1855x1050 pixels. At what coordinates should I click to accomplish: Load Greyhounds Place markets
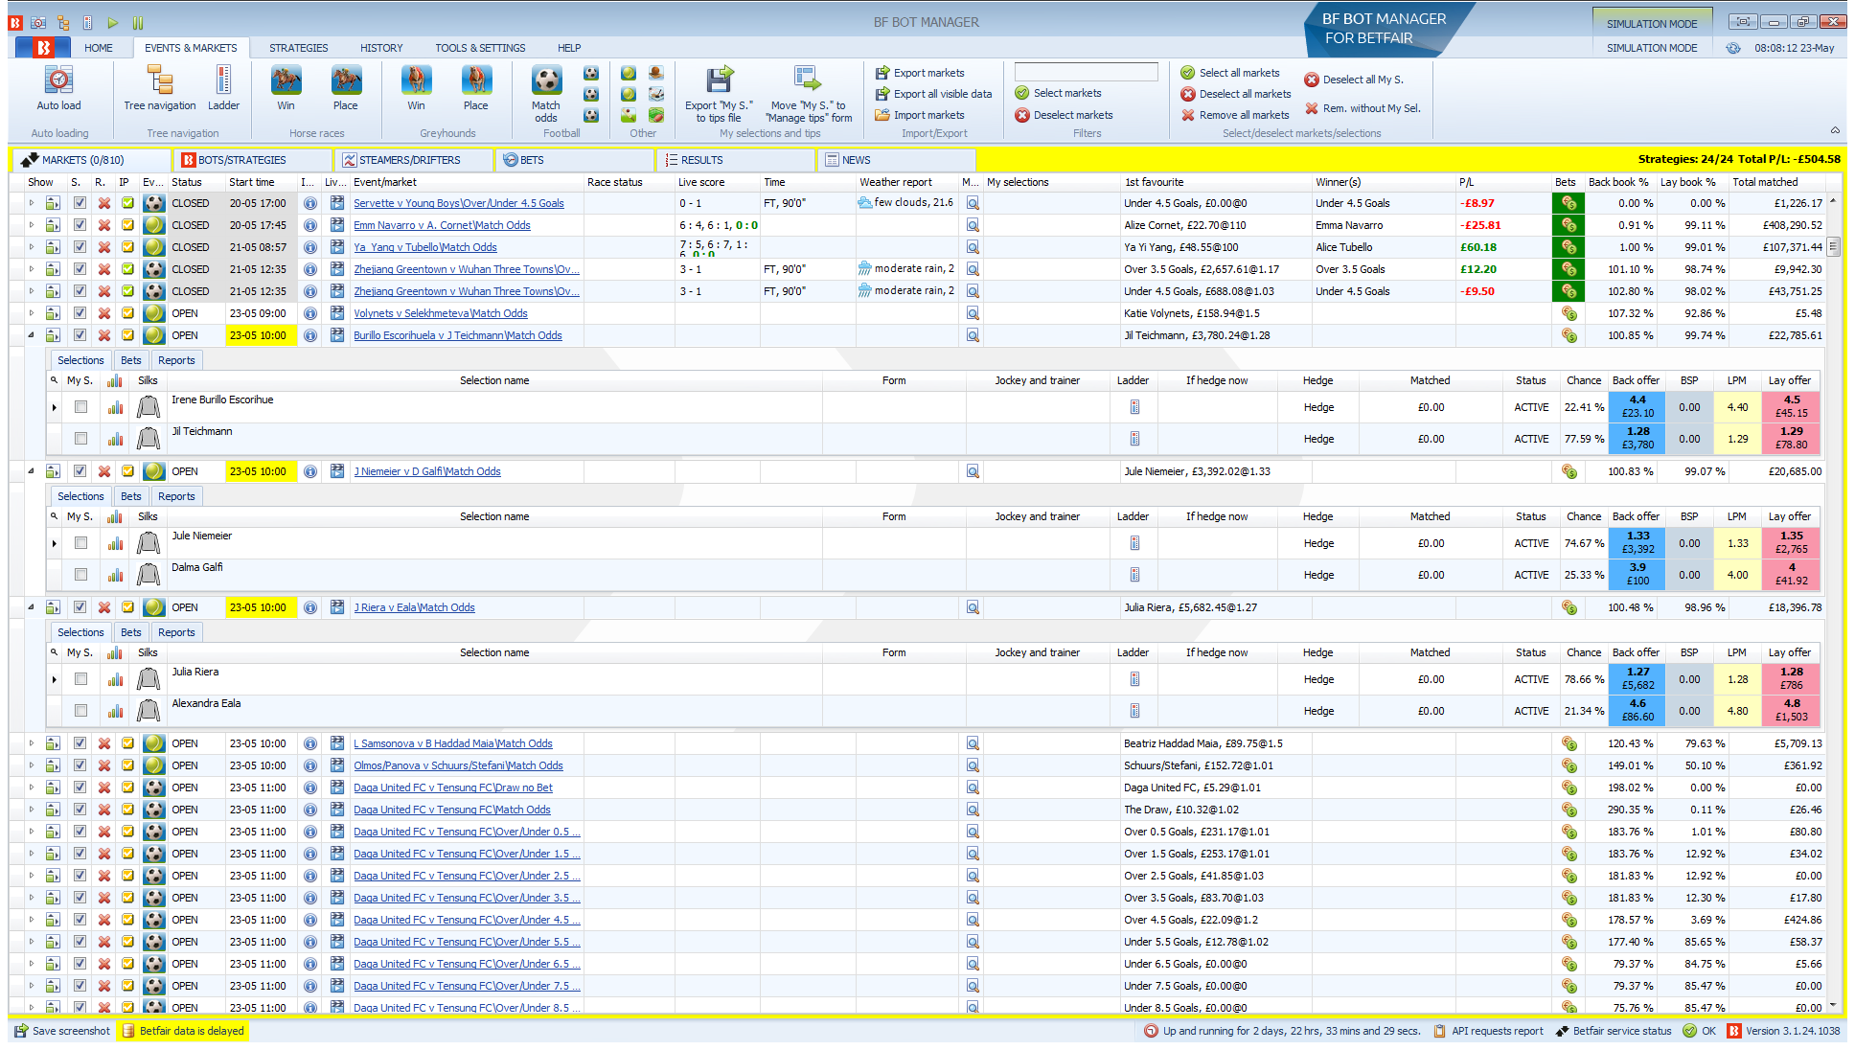[476, 88]
